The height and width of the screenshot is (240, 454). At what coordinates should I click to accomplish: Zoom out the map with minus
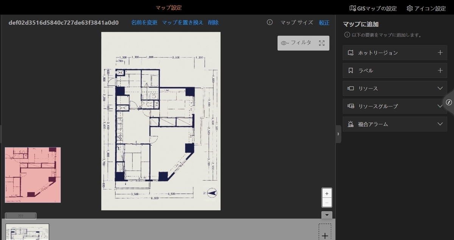pos(327,202)
